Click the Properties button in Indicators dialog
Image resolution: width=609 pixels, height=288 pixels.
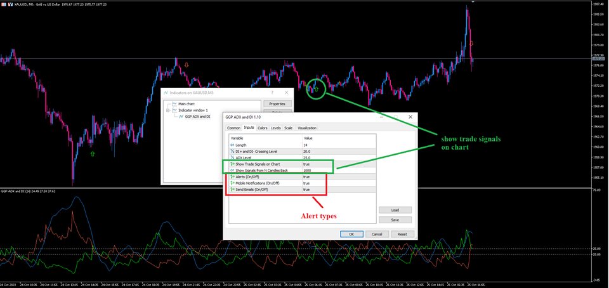pyautogui.click(x=277, y=103)
